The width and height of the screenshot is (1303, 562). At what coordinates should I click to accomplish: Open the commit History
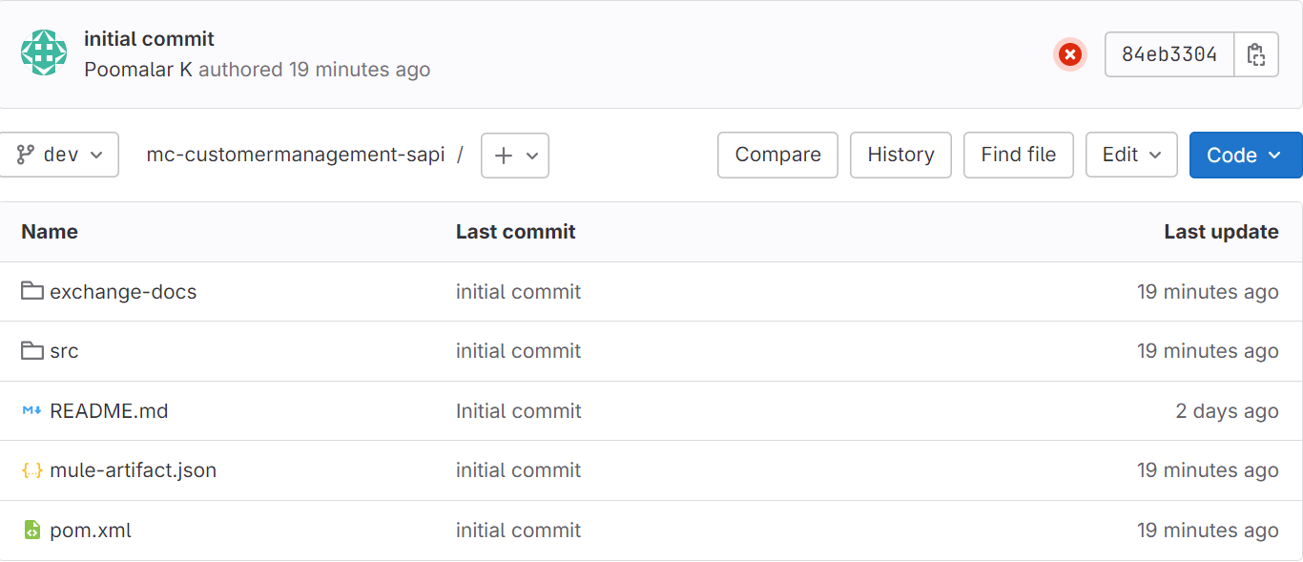click(x=900, y=155)
